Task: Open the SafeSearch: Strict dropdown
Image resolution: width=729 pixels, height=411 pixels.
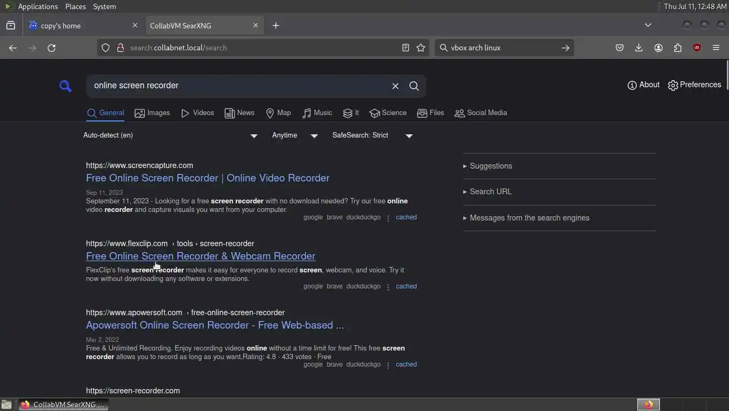Action: (372, 135)
